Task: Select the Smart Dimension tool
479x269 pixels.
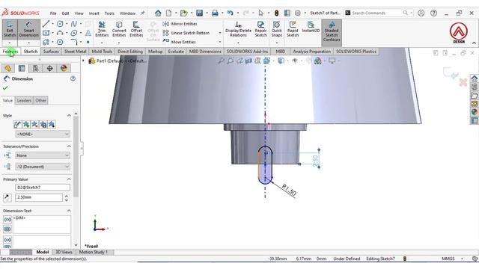Action: [28, 29]
